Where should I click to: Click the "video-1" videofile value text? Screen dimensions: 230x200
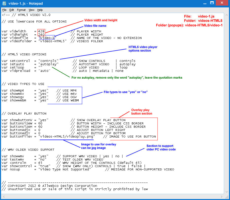[x=47, y=38]
